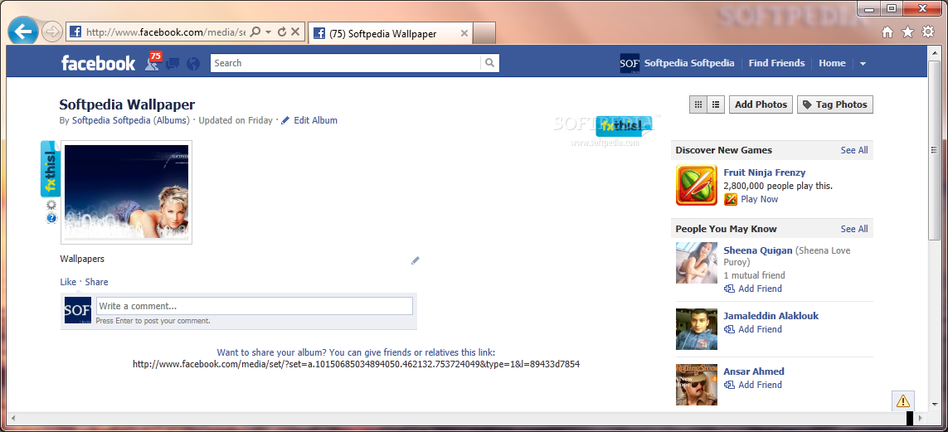The height and width of the screenshot is (432, 948).
Task: Open Fruit Ninja Frenzy game icon
Action: click(697, 186)
